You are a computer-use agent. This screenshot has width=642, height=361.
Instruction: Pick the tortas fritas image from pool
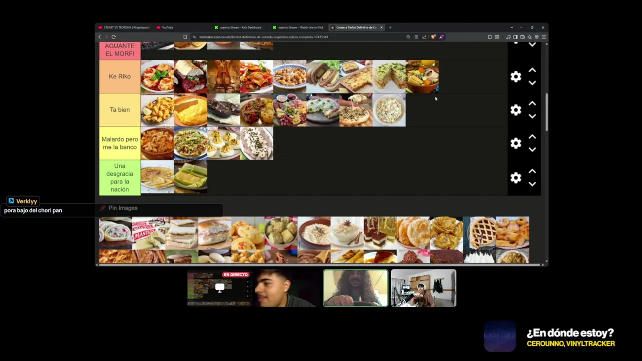413,233
